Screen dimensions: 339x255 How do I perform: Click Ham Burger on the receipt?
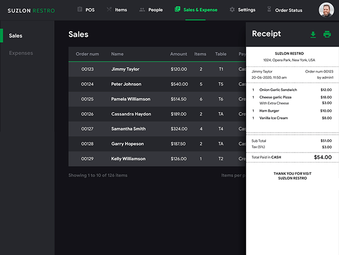coord(269,111)
